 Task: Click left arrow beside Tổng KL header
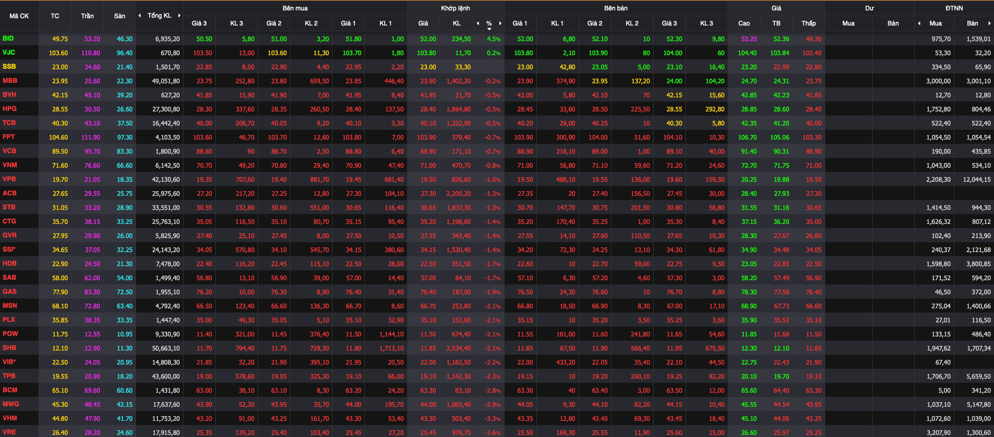(140, 16)
